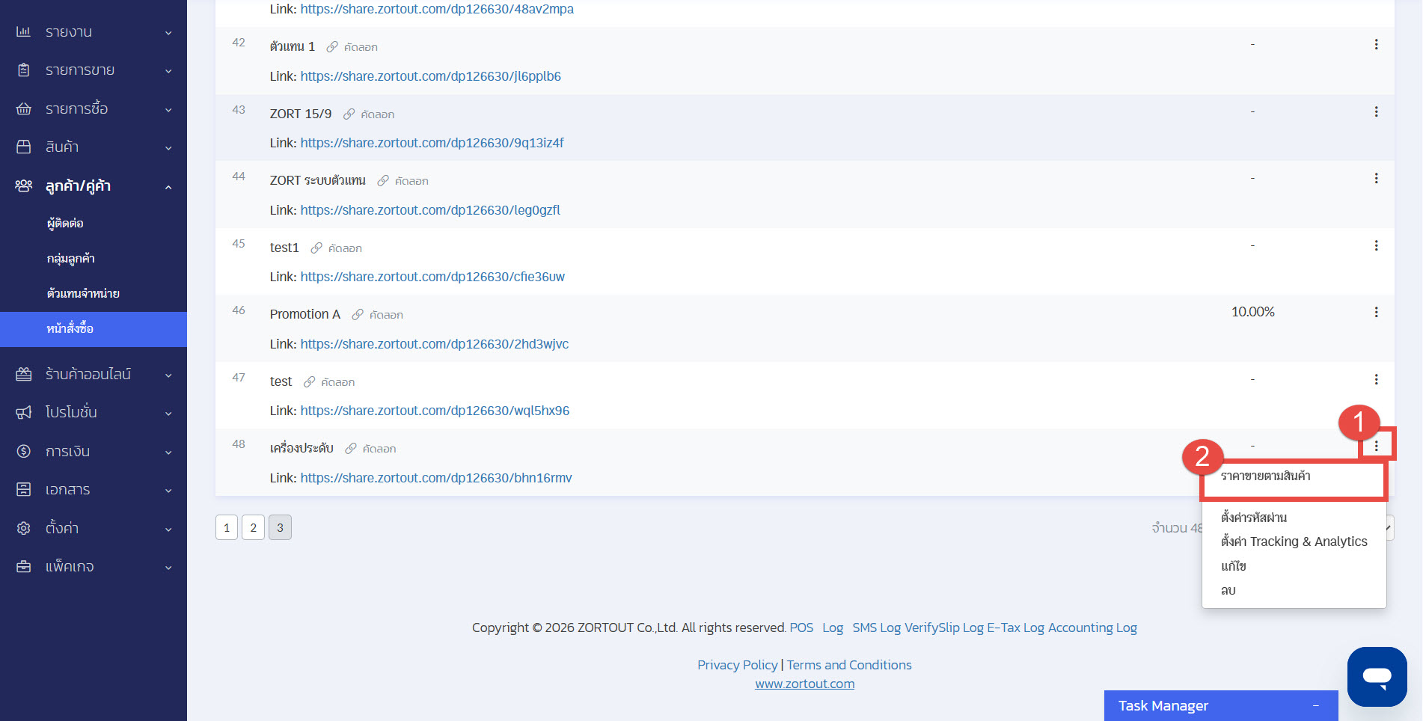Open the three-dot menu for ตัวแทน 1 row
The height and width of the screenshot is (721, 1423).
1375,45
